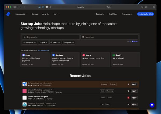Image resolution: width=161 pixels, height=114 pixels.
Task: Go back with the browser back arrow
Action: pos(21,7)
